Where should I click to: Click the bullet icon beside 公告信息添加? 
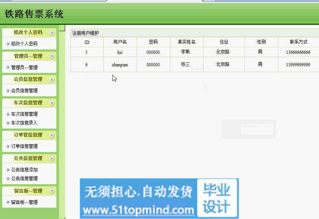(x=8, y=170)
